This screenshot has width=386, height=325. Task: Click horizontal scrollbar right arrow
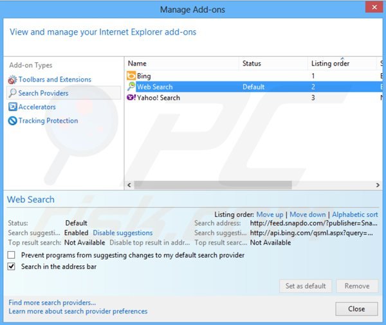click(378, 185)
